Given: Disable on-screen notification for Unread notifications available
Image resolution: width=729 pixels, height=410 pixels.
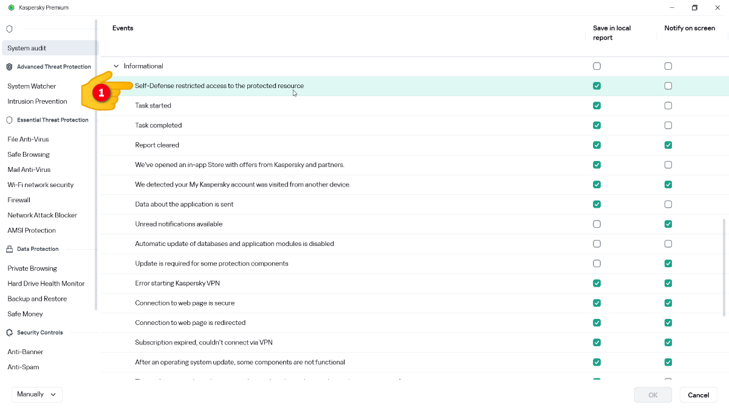Looking at the screenshot, I should point(668,224).
